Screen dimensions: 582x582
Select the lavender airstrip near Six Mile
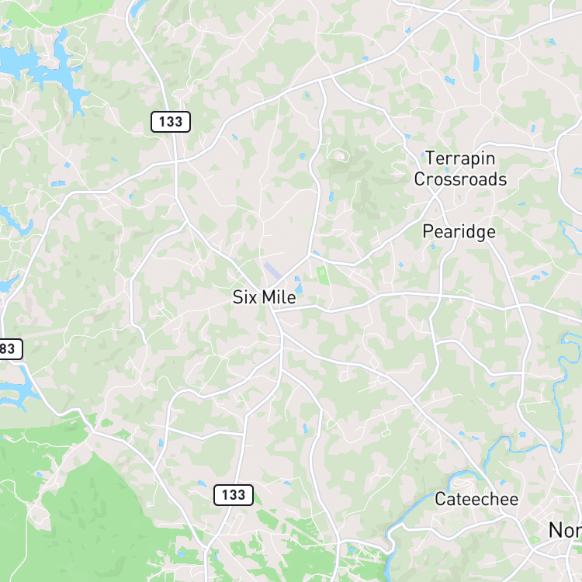pos(273,271)
